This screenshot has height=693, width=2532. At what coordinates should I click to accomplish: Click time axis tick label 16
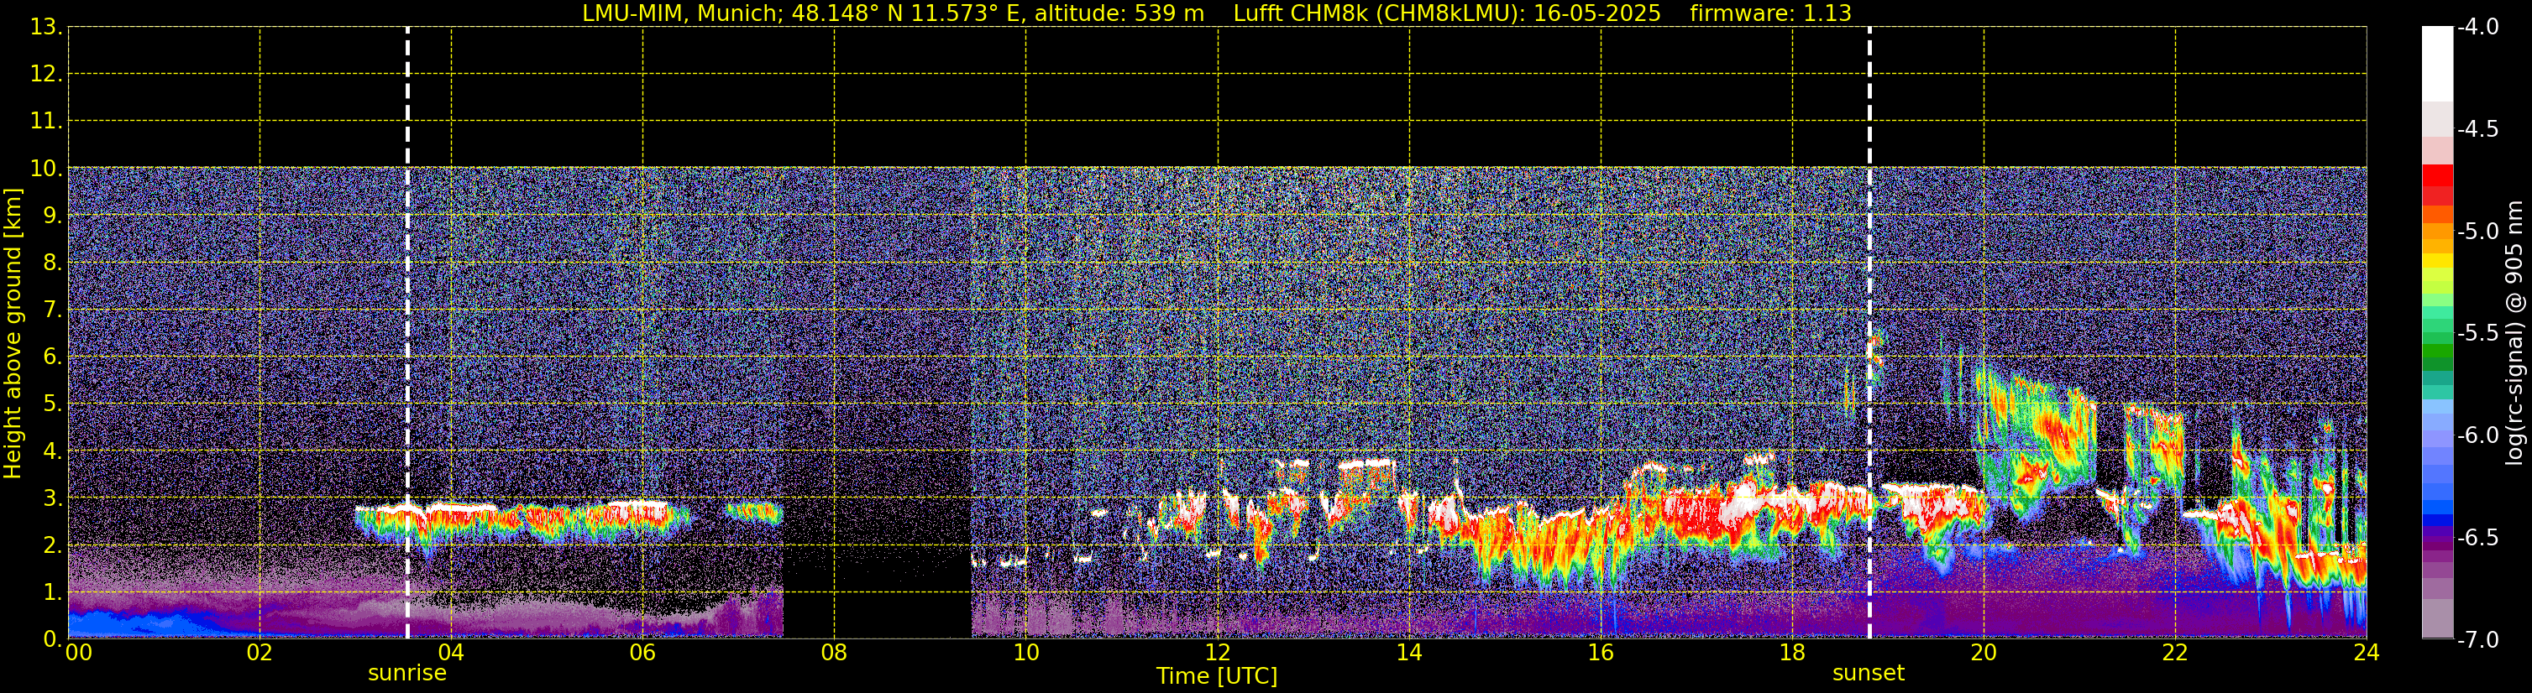[1602, 653]
